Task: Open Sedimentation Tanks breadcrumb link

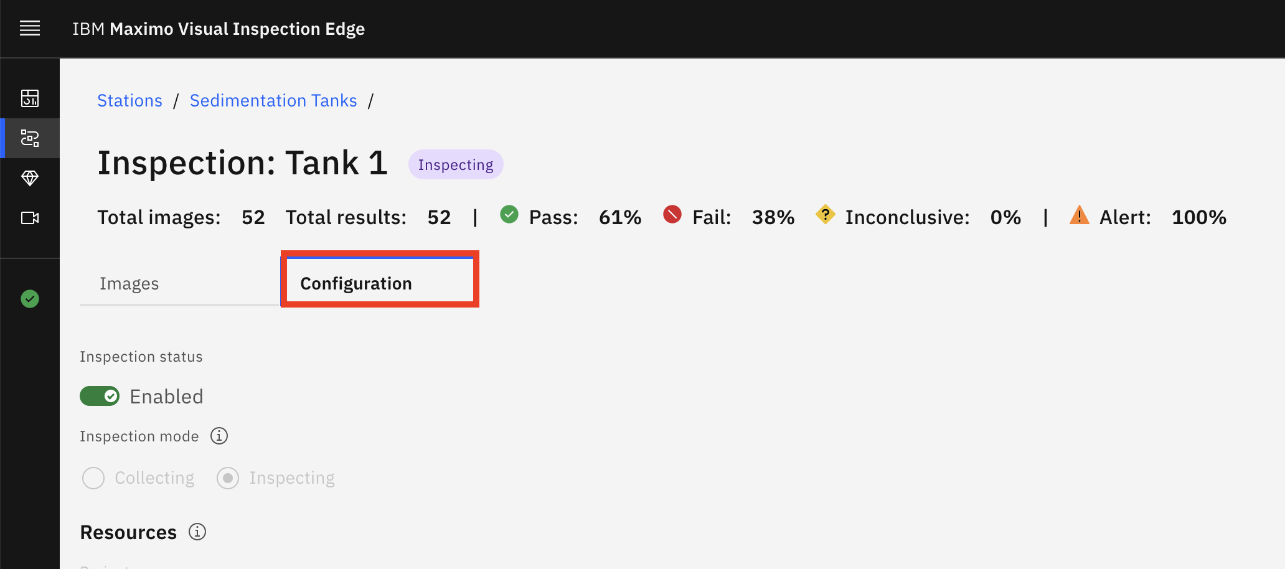Action: pos(273,101)
